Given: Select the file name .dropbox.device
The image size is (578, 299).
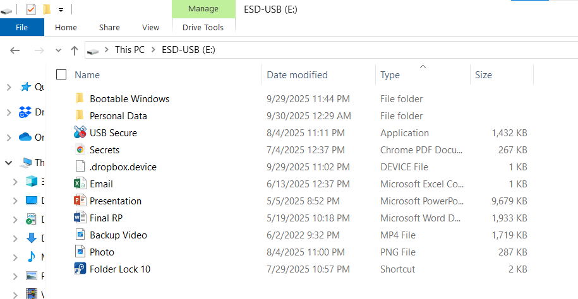Looking at the screenshot, I should [123, 167].
